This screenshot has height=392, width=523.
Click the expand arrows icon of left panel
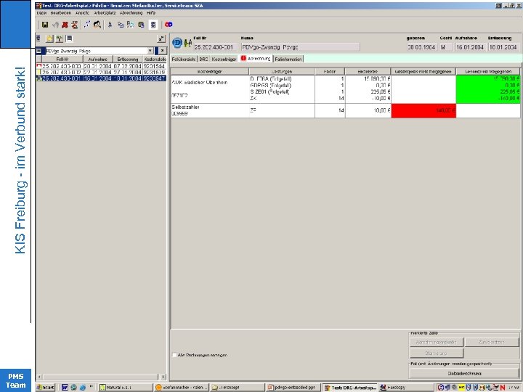point(161,38)
